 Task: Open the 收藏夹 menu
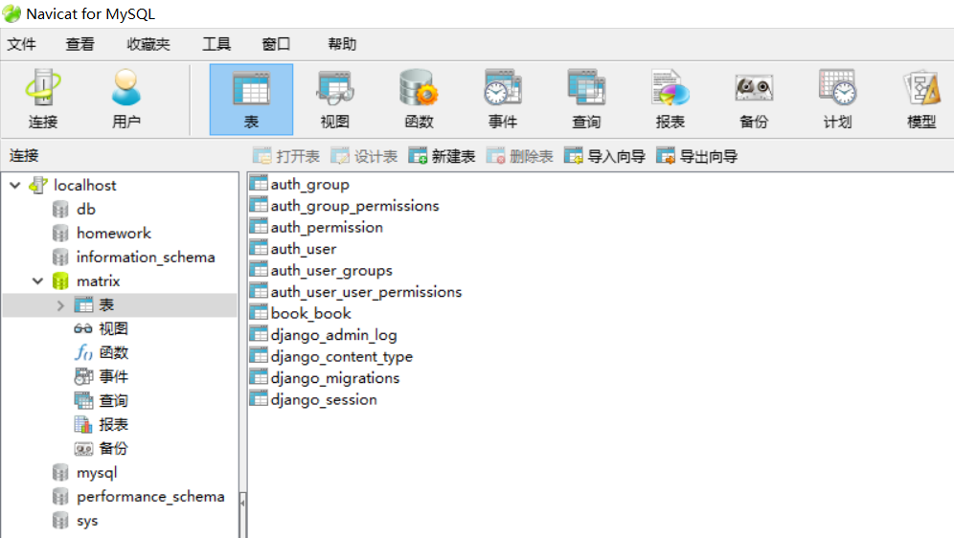coord(148,44)
